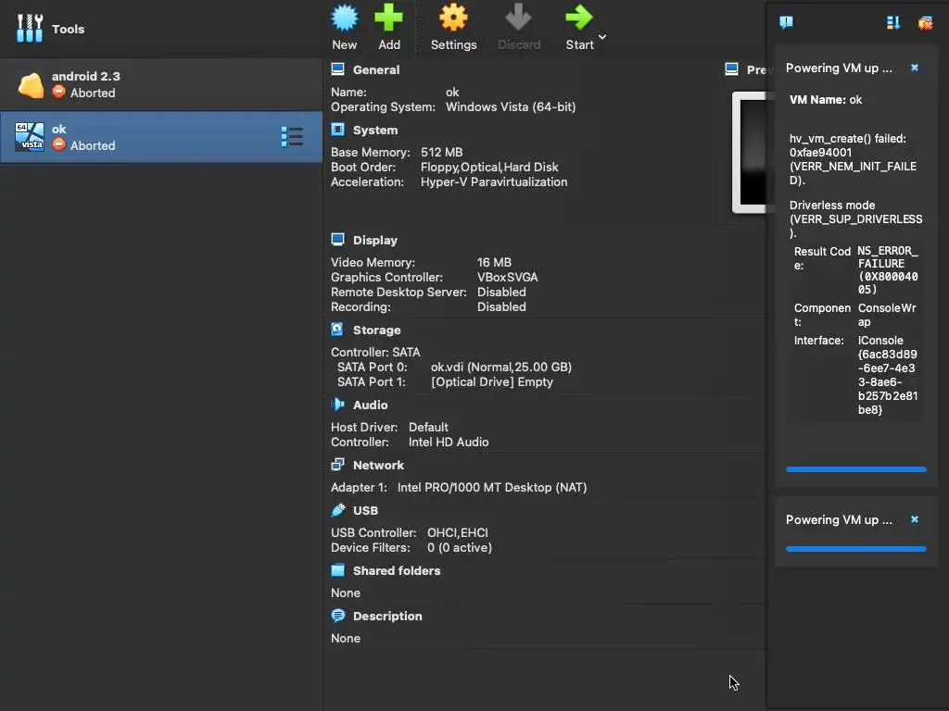The image size is (949, 711).
Task: Open the Network settings header link
Action: point(378,465)
